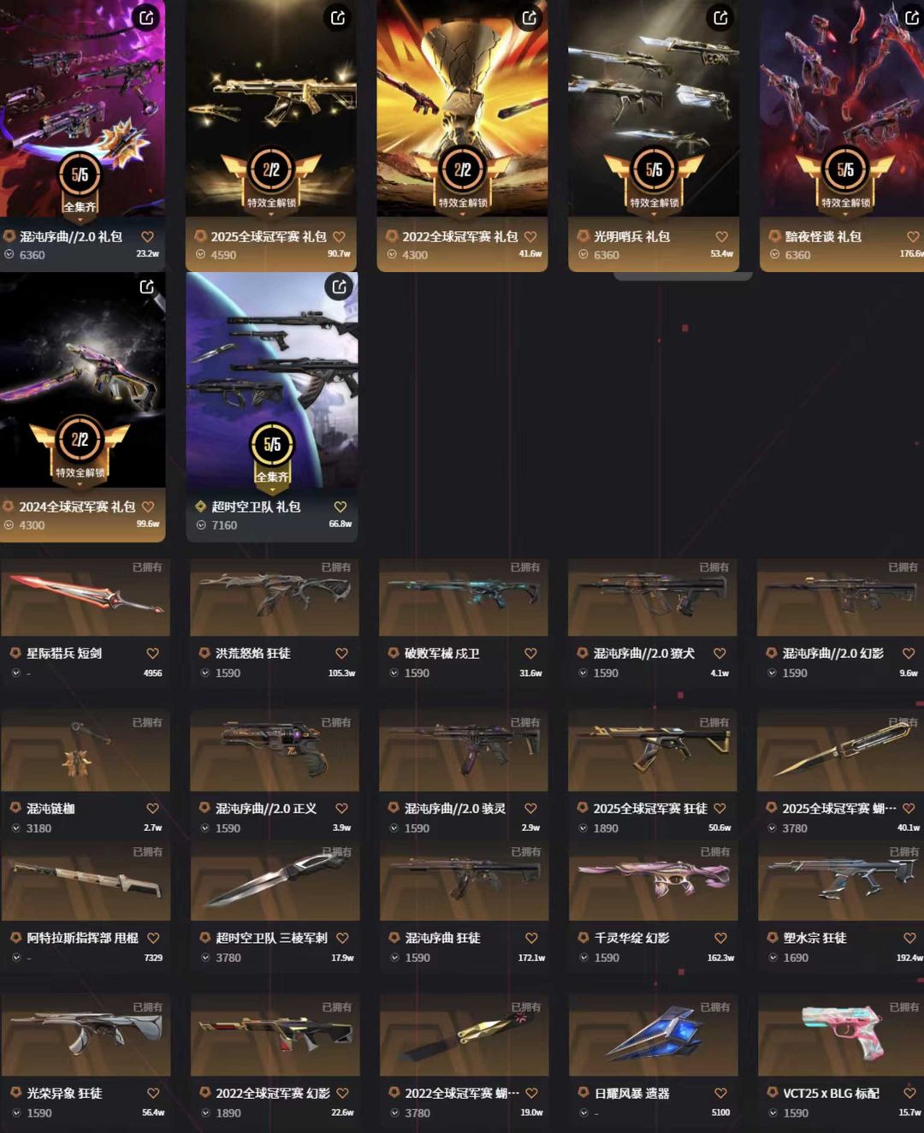Click the 破败军械 戍卫 title

[x=441, y=653]
